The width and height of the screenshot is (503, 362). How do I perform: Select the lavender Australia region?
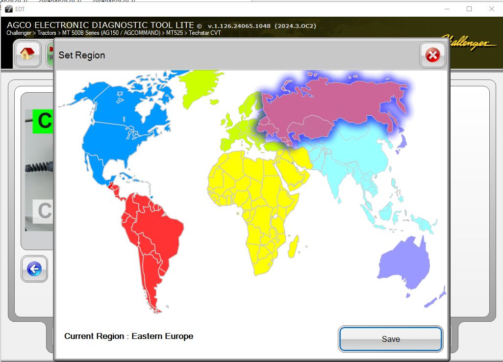[404, 263]
